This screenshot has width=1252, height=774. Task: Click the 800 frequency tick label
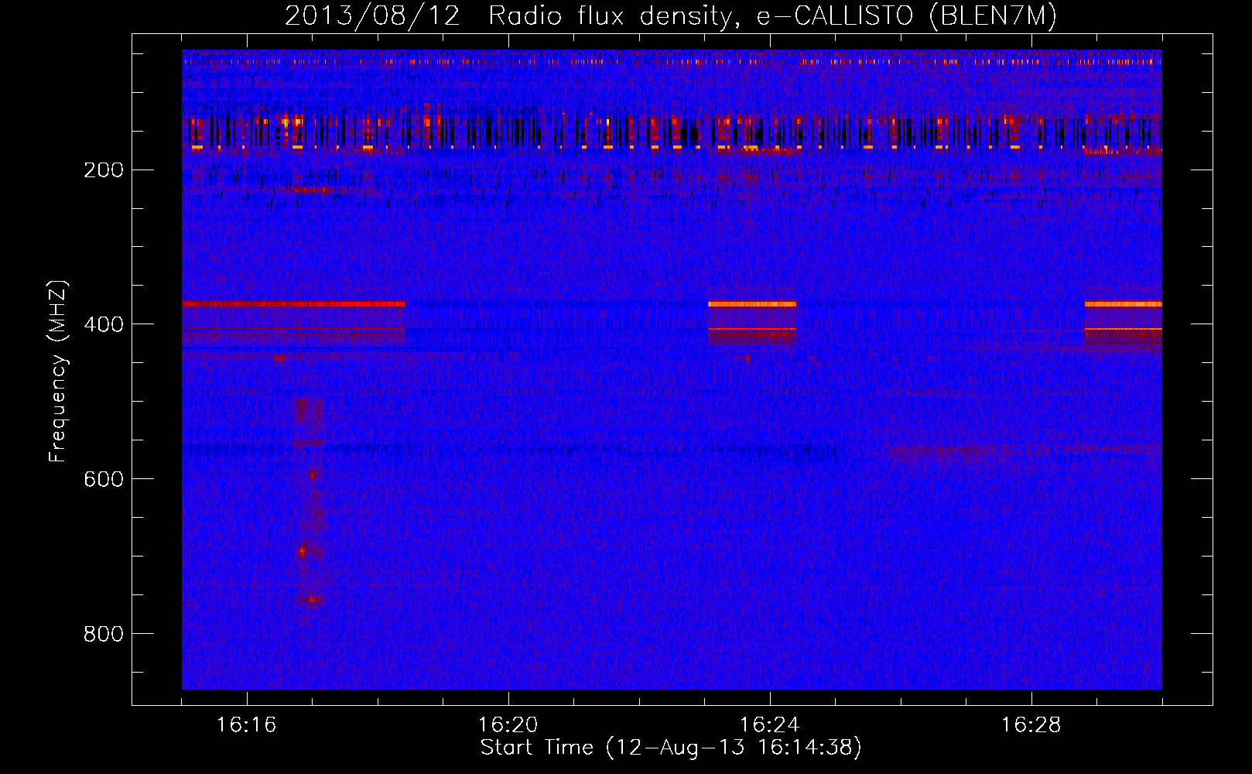(x=104, y=634)
